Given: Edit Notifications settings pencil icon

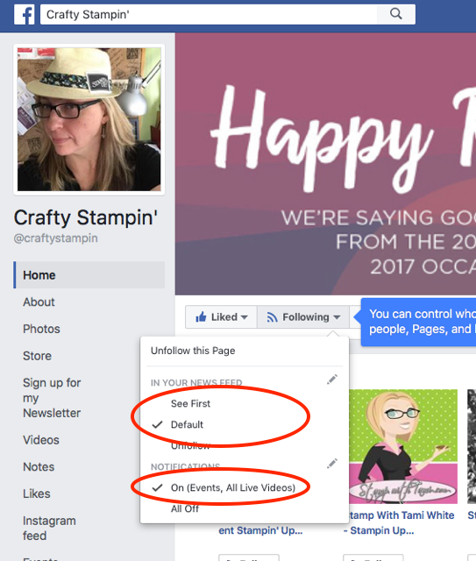Looking at the screenshot, I should point(332,464).
